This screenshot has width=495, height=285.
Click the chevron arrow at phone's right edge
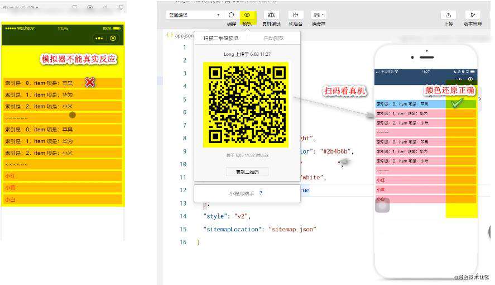(479, 99)
